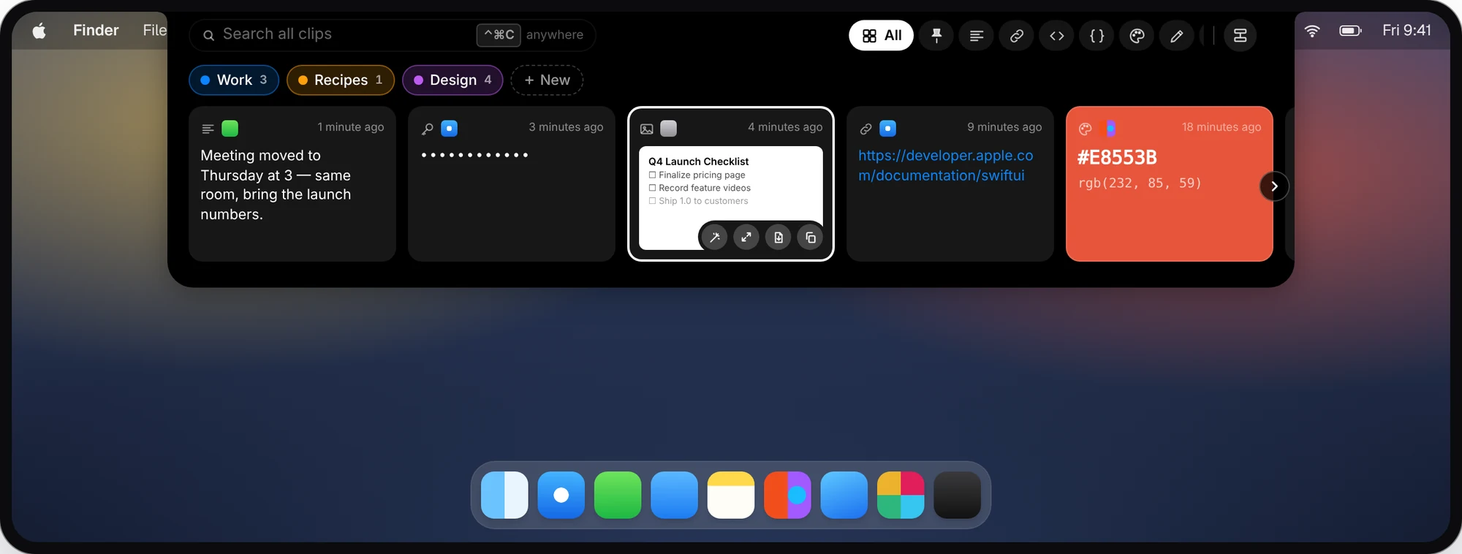Click the Wi-Fi status icon
This screenshot has width=1462, height=554.
[1312, 30]
